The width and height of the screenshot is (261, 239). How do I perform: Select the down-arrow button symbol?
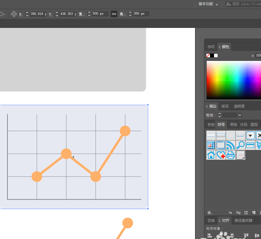tap(250, 135)
